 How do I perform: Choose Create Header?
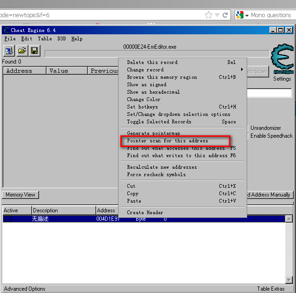[x=183, y=212]
